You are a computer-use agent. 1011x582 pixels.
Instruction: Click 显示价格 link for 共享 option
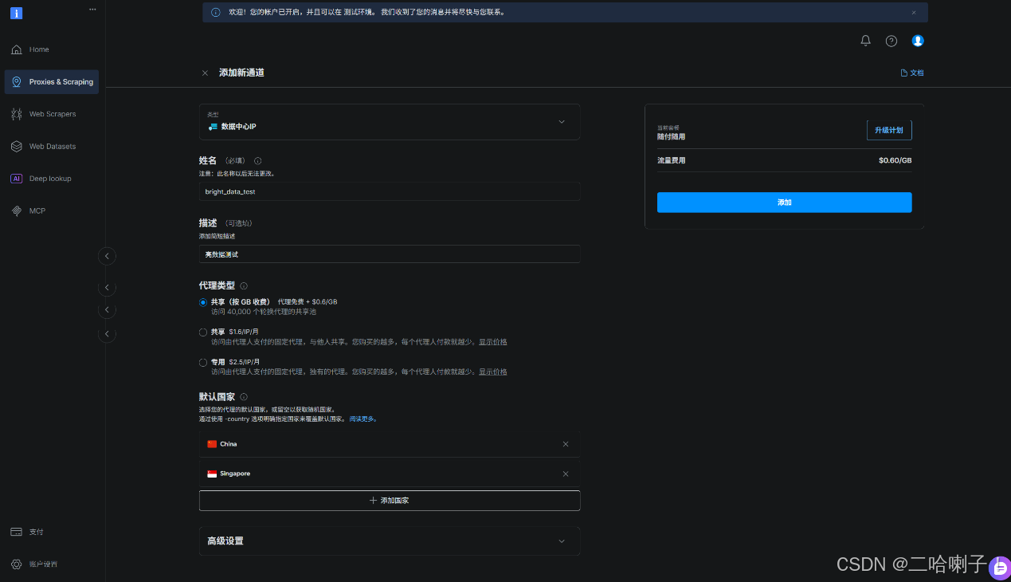(x=493, y=342)
